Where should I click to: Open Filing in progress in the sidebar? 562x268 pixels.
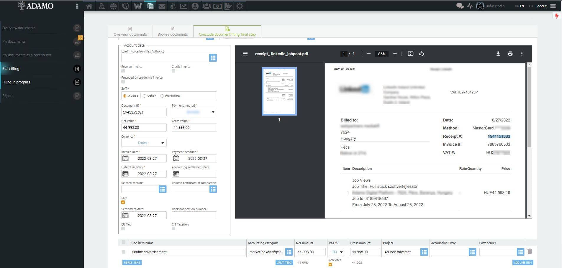click(16, 82)
